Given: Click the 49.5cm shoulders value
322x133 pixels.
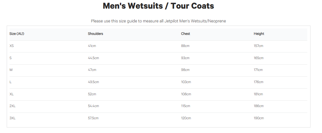Looking at the screenshot, I should [93, 82].
